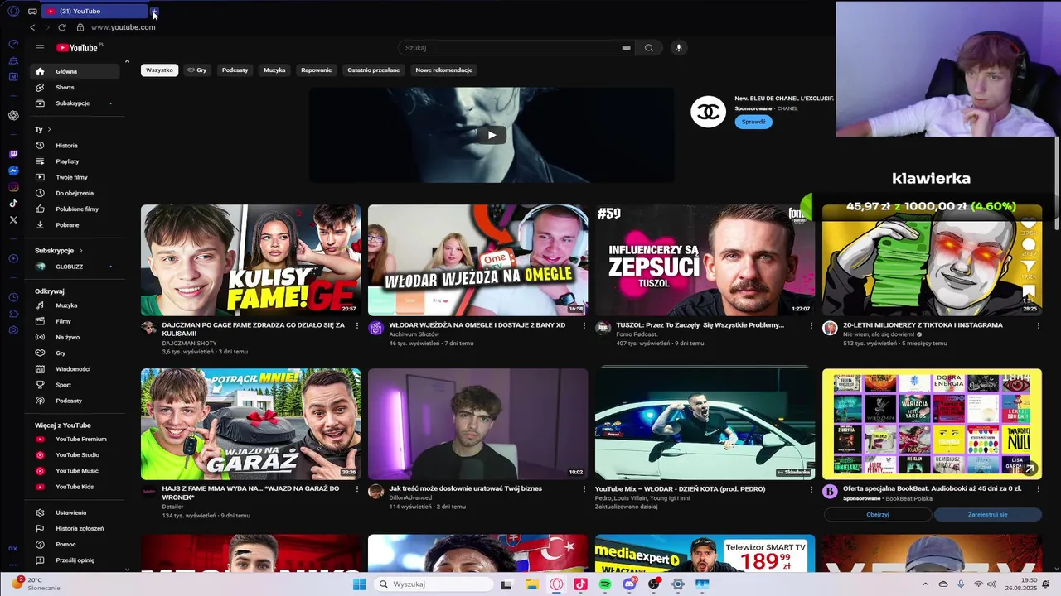Open Na żywo live category

tap(75, 338)
